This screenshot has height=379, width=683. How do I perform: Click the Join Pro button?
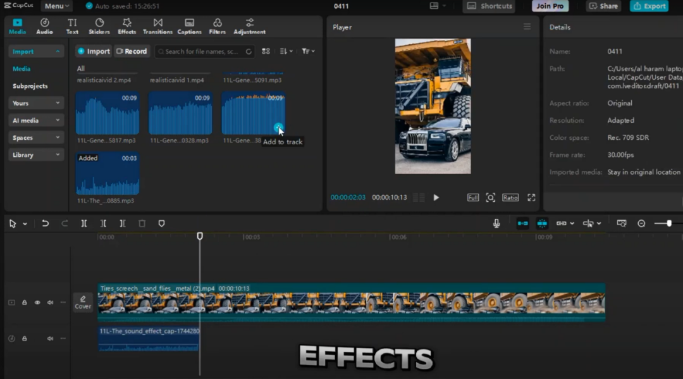point(550,6)
